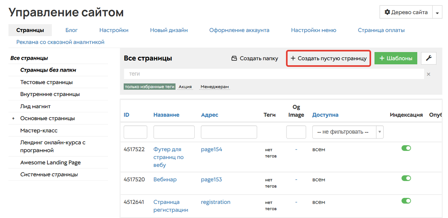Click the gear icon in Дерево сайта

click(x=387, y=12)
